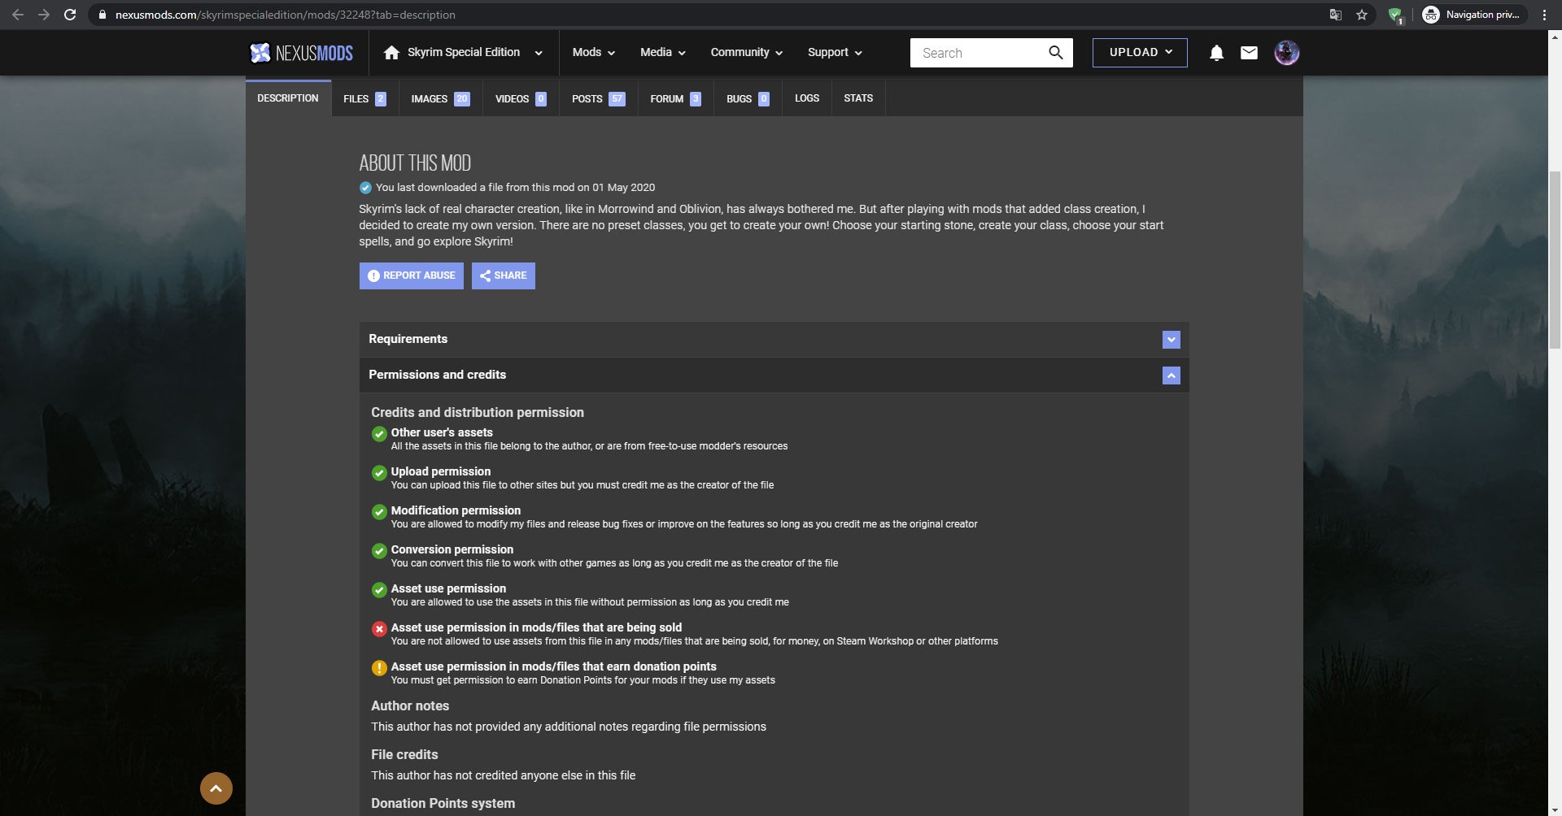Click the scroll-to-top round arrow button

pyautogui.click(x=216, y=788)
